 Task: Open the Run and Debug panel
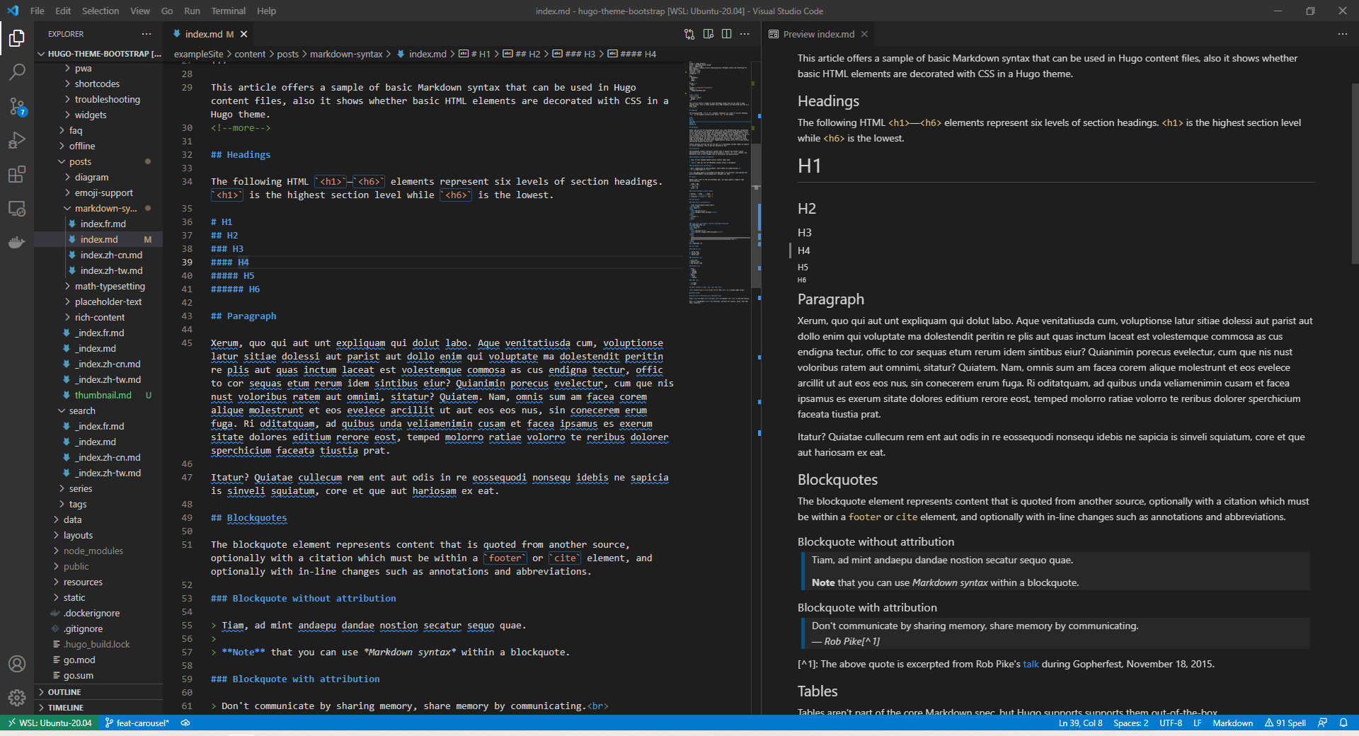coord(17,140)
